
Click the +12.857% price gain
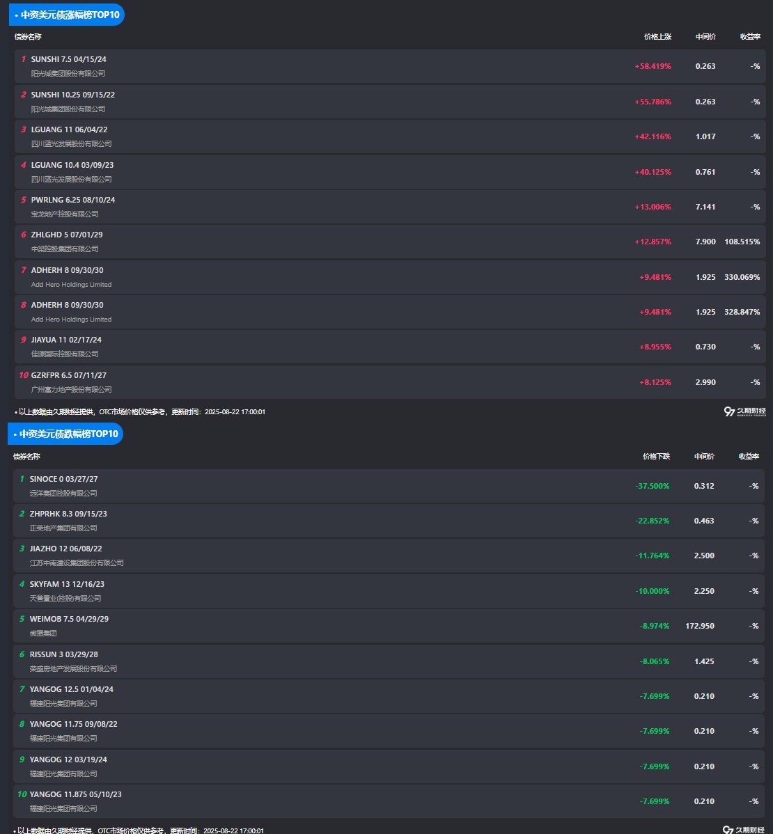tap(653, 242)
